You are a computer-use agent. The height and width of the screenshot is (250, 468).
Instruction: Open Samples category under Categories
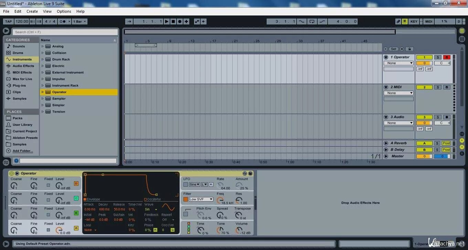pos(19,98)
